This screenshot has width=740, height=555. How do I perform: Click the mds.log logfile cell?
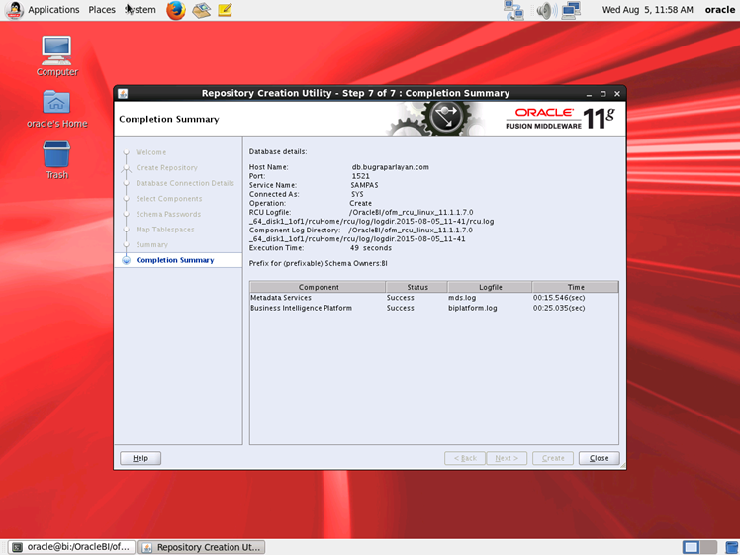click(x=462, y=298)
